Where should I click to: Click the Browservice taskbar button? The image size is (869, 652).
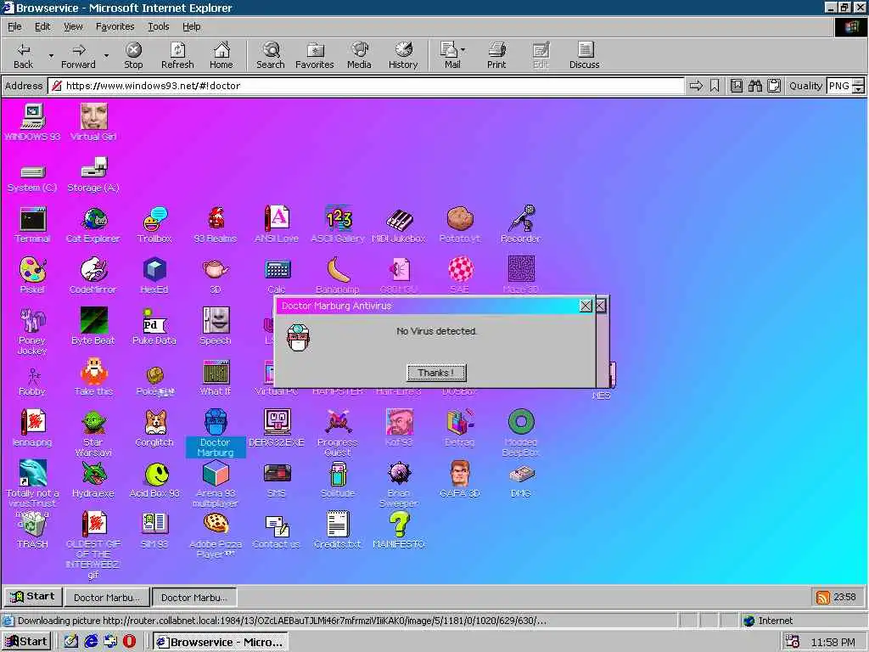pos(221,642)
